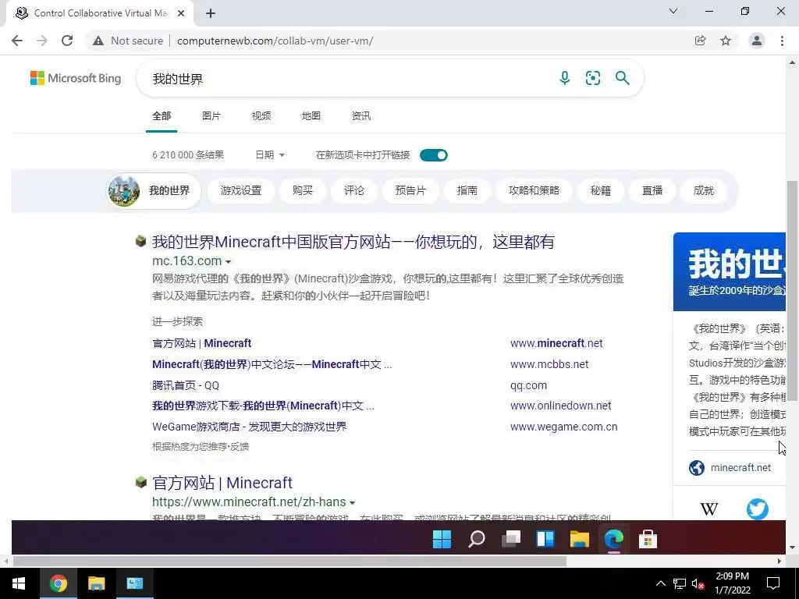Close the Control Collaborative Virtual Machine tab
Screen dimensions: 799x599
click(181, 13)
